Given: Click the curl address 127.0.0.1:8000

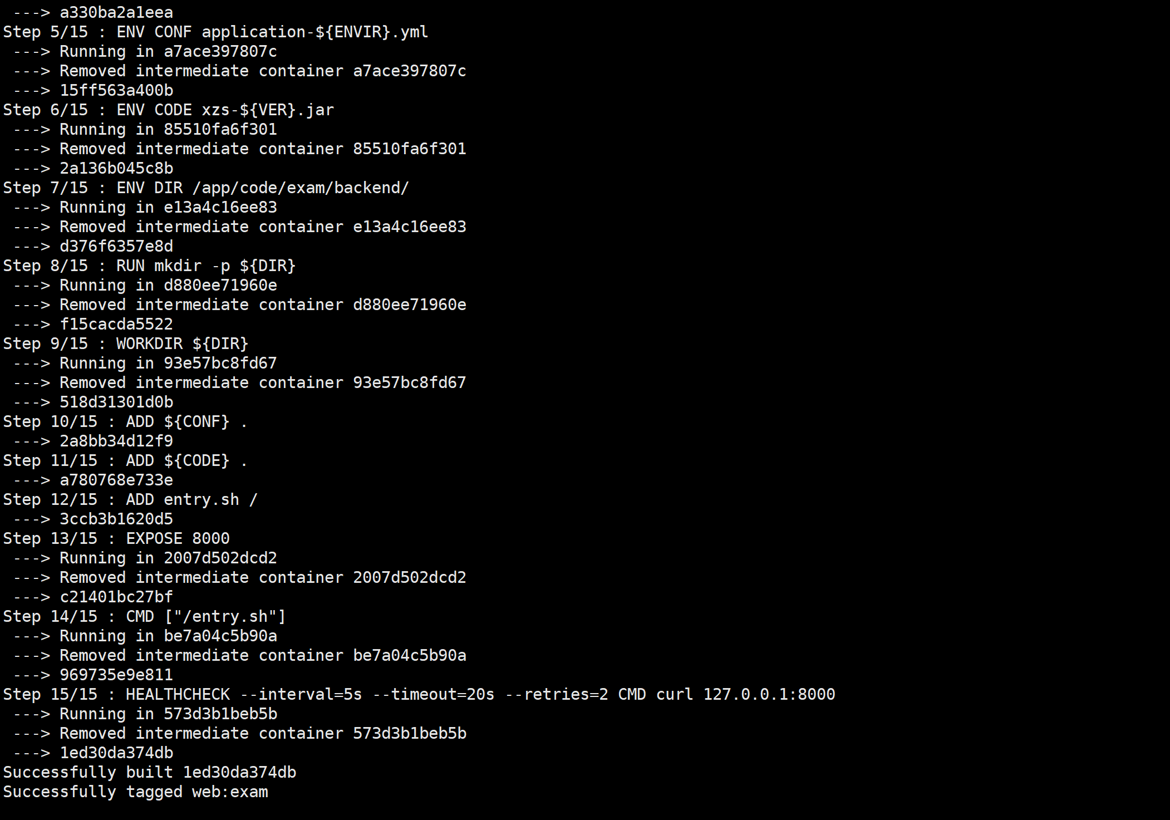Looking at the screenshot, I should 769,694.
